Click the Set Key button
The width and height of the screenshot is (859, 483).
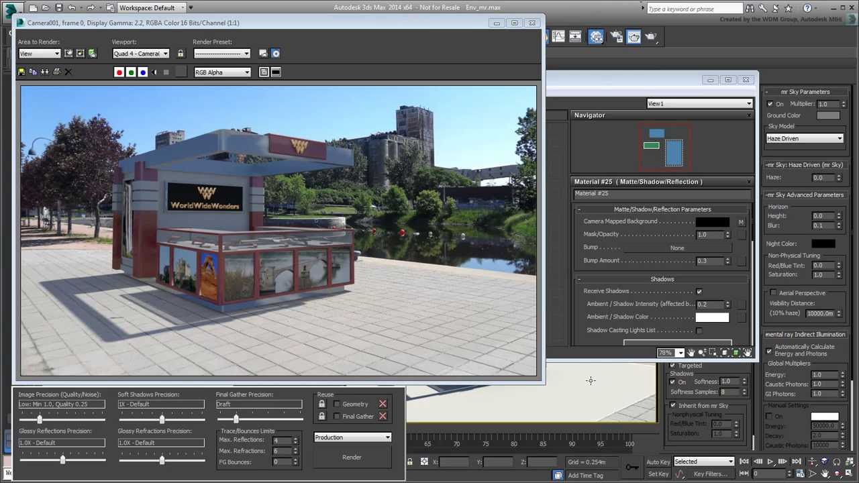658,474
